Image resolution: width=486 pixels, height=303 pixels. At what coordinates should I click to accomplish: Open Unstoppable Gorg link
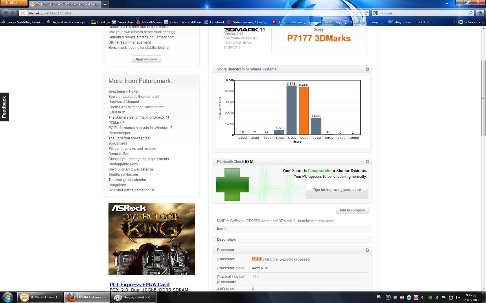(x=123, y=164)
